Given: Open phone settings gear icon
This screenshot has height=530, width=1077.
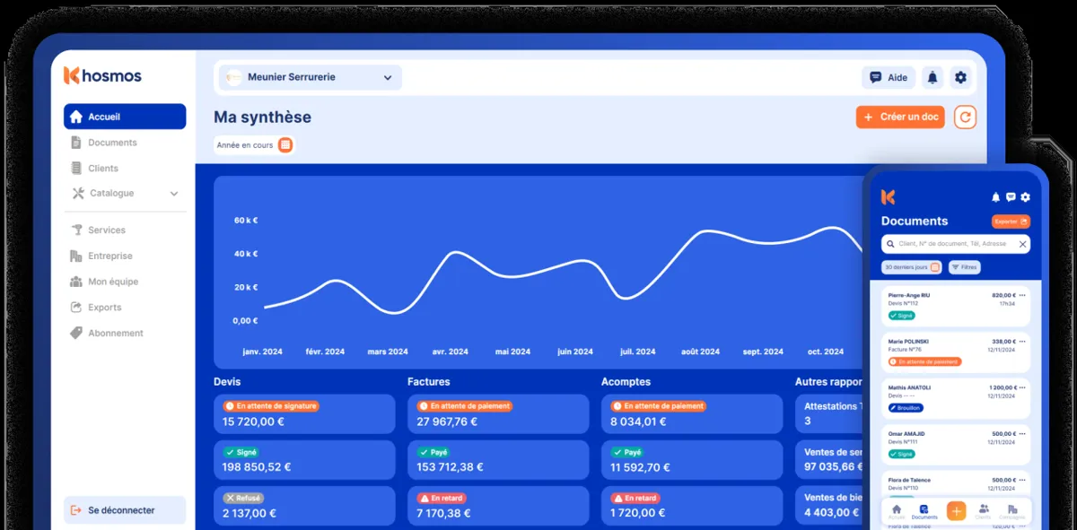Looking at the screenshot, I should pyautogui.click(x=1026, y=197).
